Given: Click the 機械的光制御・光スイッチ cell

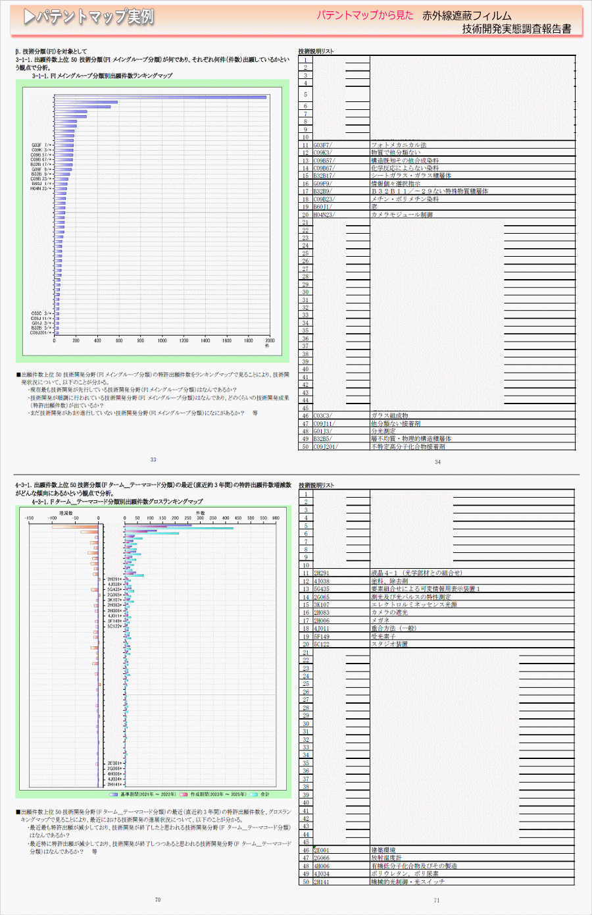Looking at the screenshot, I should 408,881.
